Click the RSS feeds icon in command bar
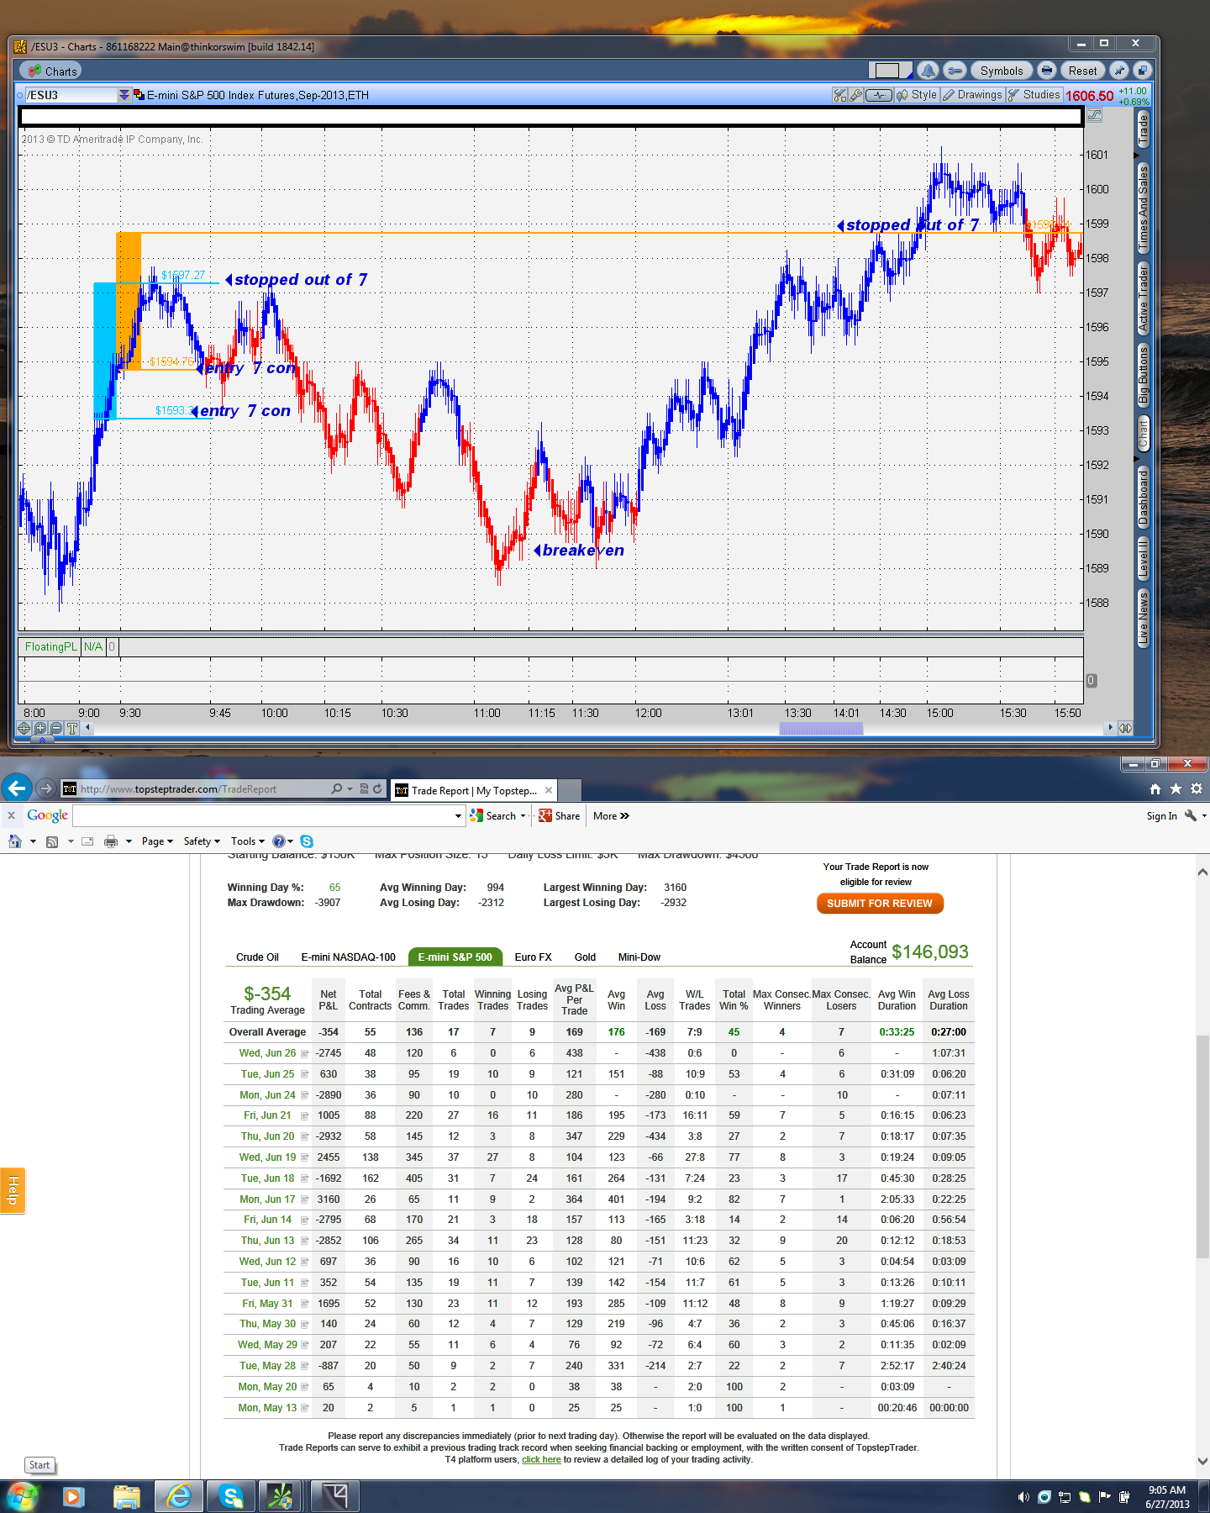This screenshot has height=1513, width=1210. (x=52, y=841)
